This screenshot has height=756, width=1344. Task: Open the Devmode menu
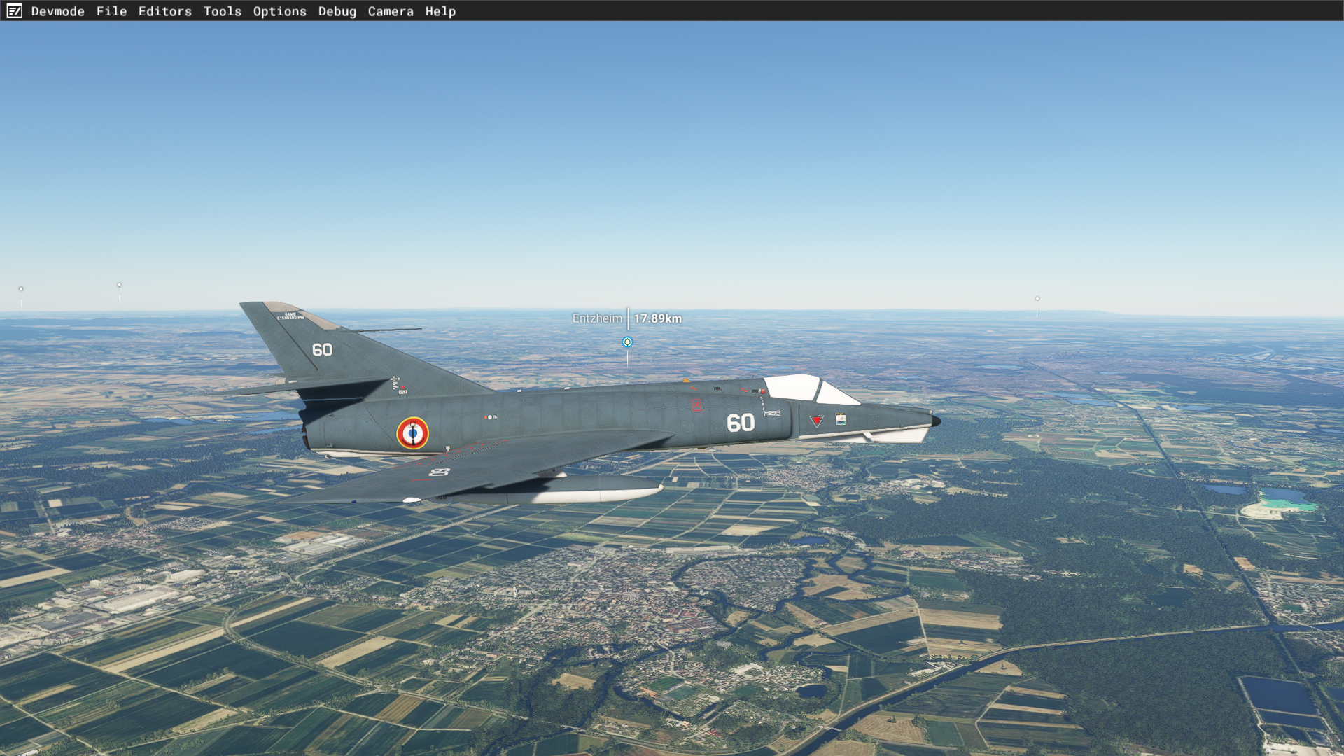tap(57, 11)
